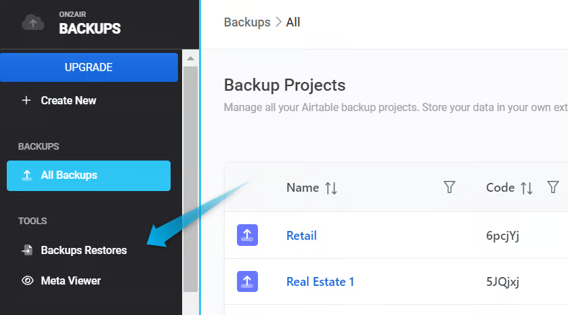Click the Real Estate 1 upload icon
The width and height of the screenshot is (568, 315).
[x=247, y=281]
